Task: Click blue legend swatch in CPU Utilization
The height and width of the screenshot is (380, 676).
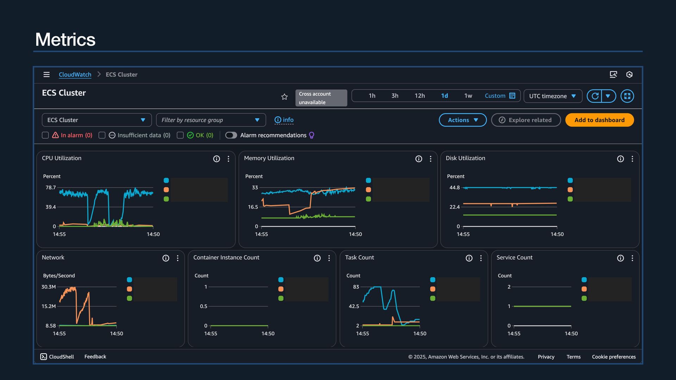Action: click(166, 180)
